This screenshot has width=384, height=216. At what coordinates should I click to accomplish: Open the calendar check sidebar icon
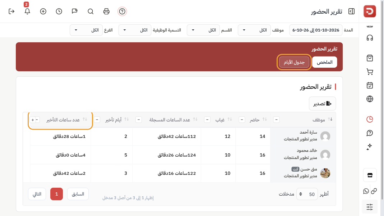(x=370, y=85)
